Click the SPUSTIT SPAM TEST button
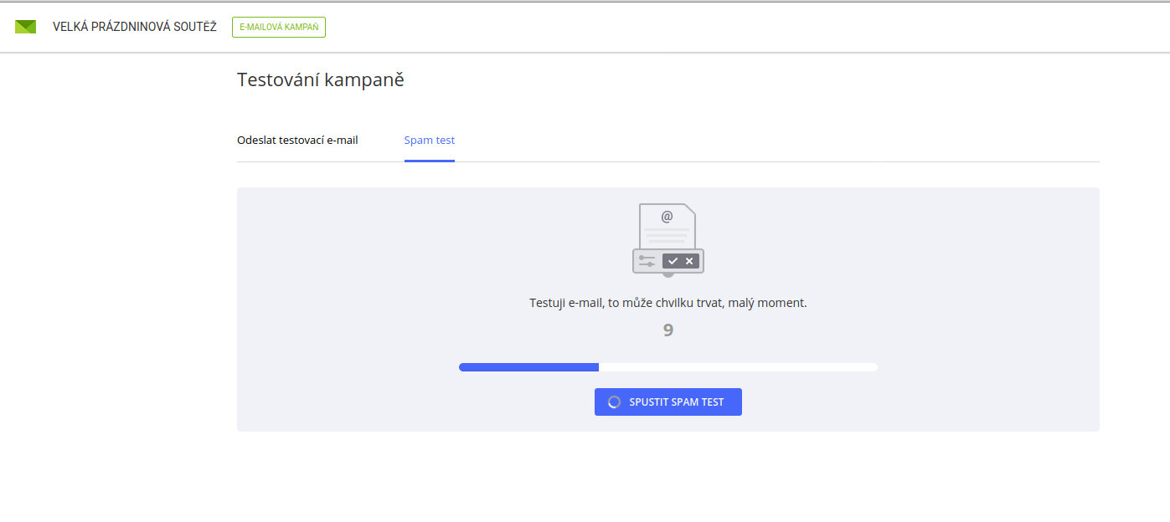The height and width of the screenshot is (522, 1170). pyautogui.click(x=668, y=402)
